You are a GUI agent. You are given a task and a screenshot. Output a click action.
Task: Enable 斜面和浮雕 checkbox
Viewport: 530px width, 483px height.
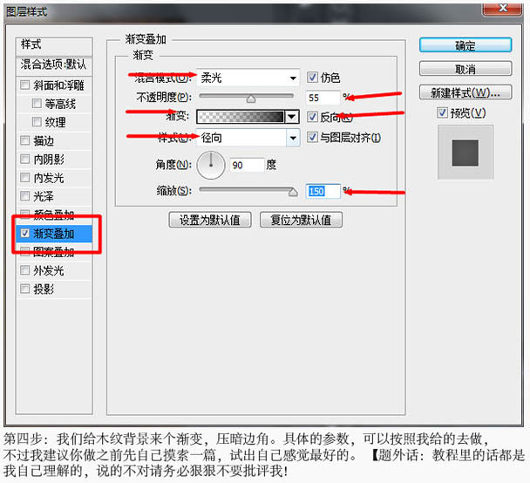[x=24, y=85]
